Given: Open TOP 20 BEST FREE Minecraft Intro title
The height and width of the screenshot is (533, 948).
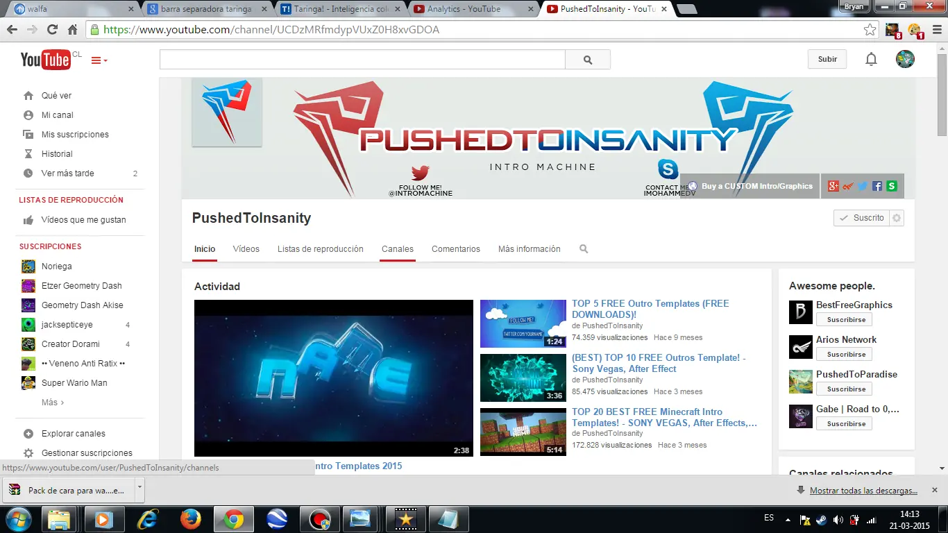Looking at the screenshot, I should pos(664,418).
